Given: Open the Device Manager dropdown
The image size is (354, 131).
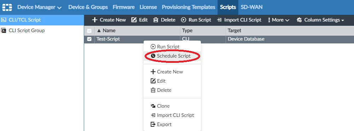Looking at the screenshot, I should click(x=40, y=7).
